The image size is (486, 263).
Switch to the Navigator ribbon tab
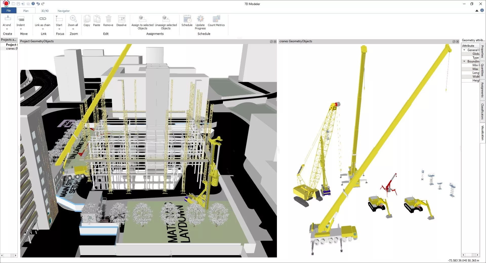pyautogui.click(x=64, y=11)
